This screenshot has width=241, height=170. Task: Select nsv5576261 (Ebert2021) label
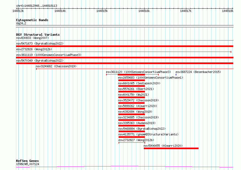(x=136, y=89)
